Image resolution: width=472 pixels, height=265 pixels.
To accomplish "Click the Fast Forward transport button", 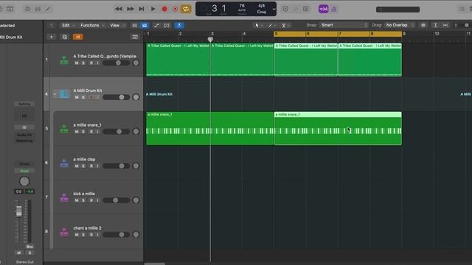I will click(130, 9).
